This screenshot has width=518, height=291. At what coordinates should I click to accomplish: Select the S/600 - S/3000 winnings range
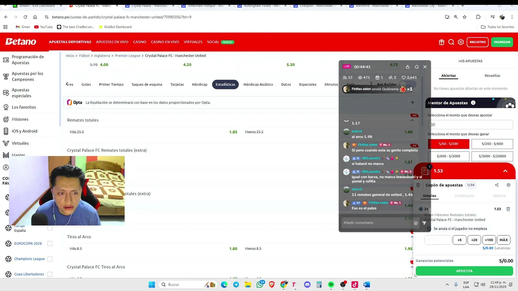coord(448,156)
